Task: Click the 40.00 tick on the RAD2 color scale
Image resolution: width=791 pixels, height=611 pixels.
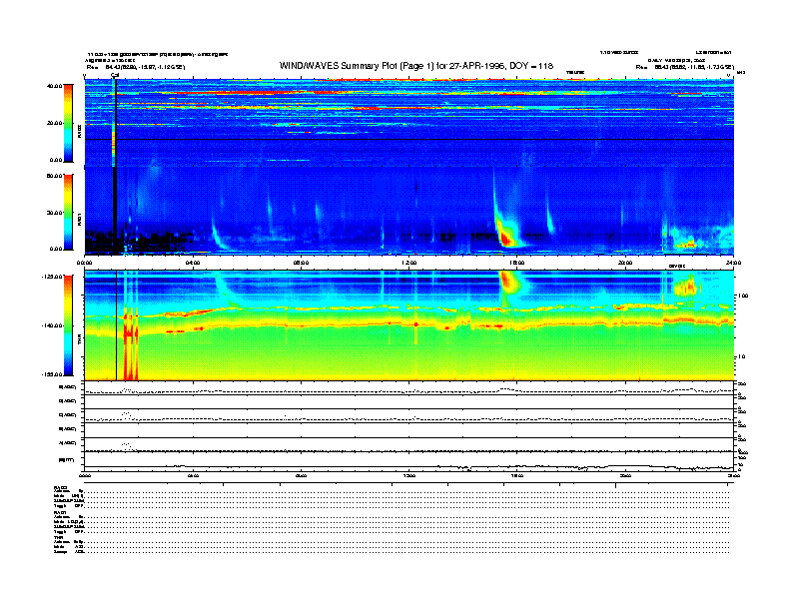Action: (x=54, y=86)
